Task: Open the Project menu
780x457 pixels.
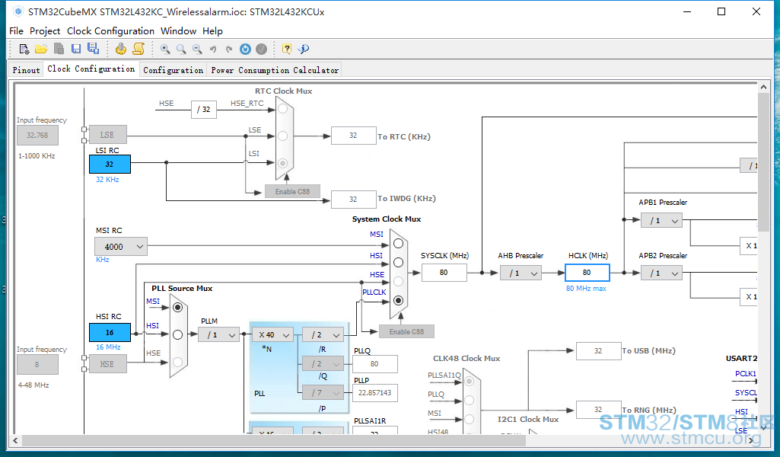Action: [x=45, y=31]
